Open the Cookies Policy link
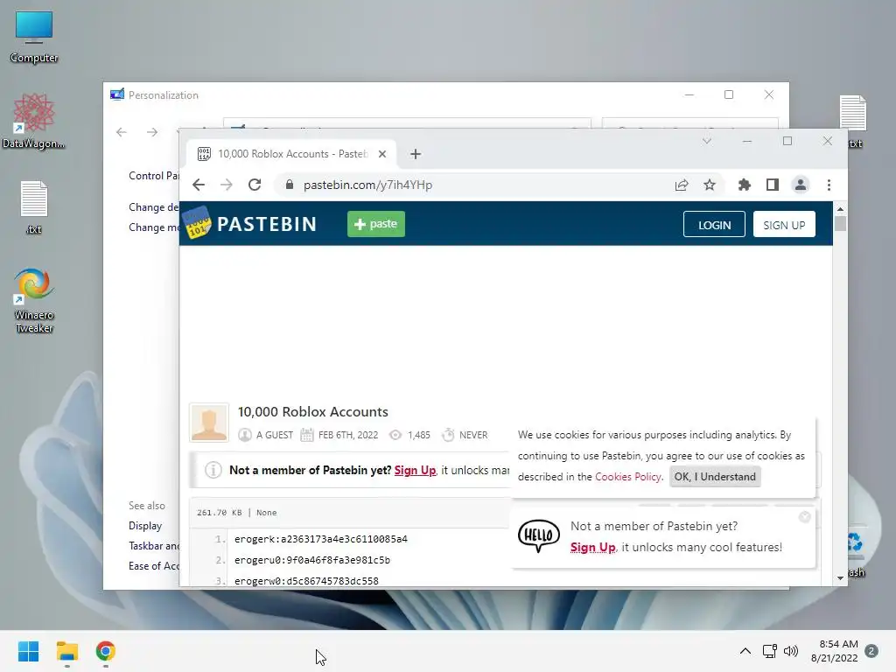This screenshot has width=896, height=672. click(x=628, y=477)
